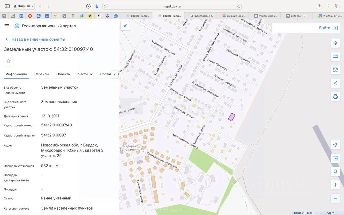Collapse the left information panel

tap(125, 26)
